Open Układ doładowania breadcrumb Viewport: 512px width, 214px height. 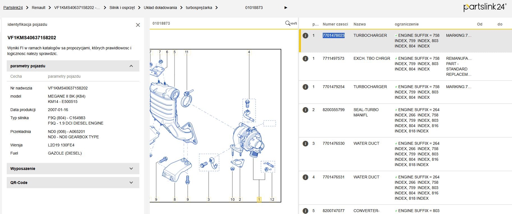click(x=160, y=8)
